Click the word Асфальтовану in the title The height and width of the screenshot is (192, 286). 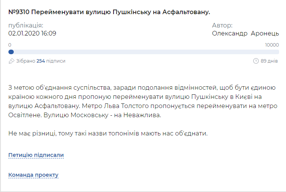click(x=186, y=12)
